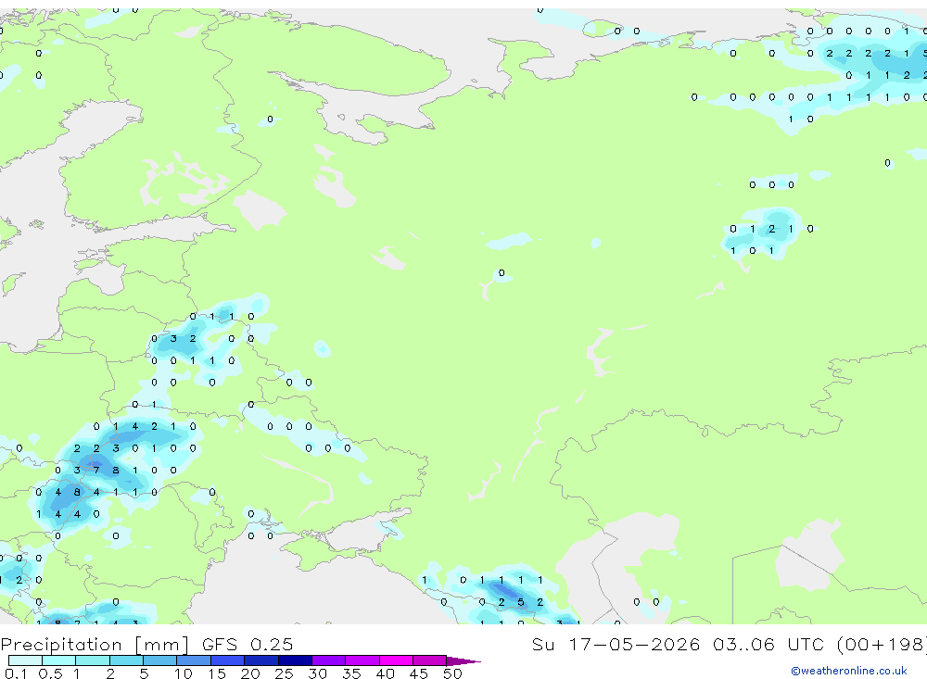Click the 25–30 mm dark blue swatch
Image resolution: width=927 pixels, height=679 pixels.
click(295, 660)
